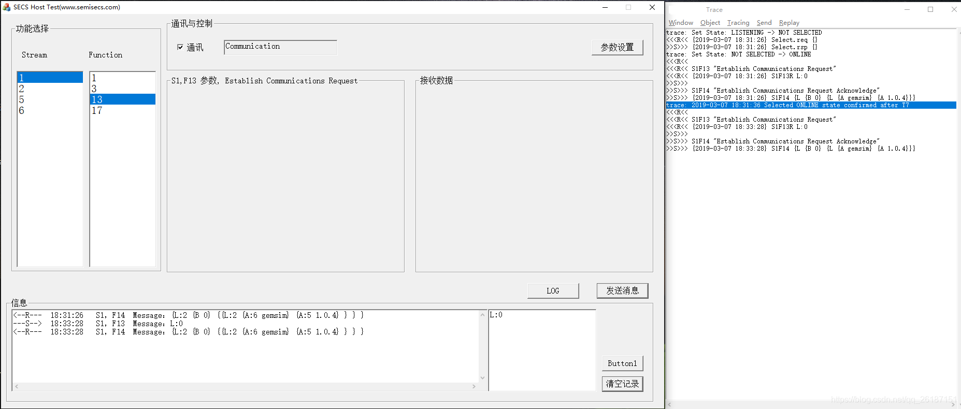Screen dimensions: 961x409
Task: Select Function 17 in the Function list
Action: (x=123, y=110)
